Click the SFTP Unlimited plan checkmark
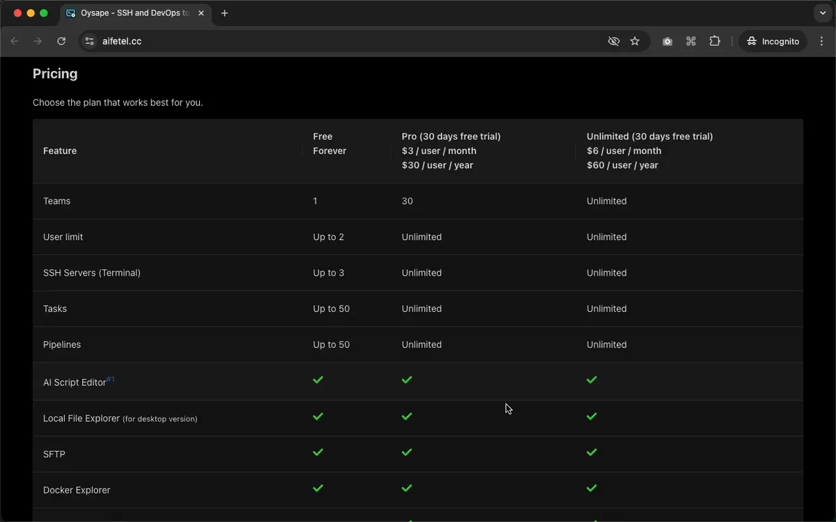Image resolution: width=836 pixels, height=522 pixels. (x=591, y=452)
